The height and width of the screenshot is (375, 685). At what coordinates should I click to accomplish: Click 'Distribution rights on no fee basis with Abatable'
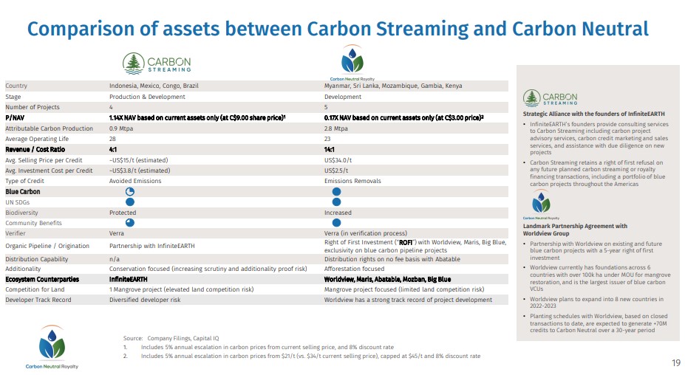coord(392,259)
